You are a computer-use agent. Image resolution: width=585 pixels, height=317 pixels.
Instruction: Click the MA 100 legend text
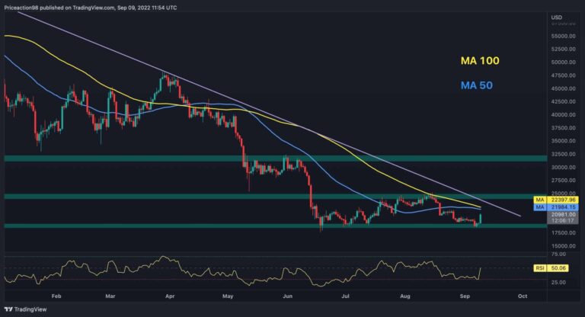[x=480, y=61]
